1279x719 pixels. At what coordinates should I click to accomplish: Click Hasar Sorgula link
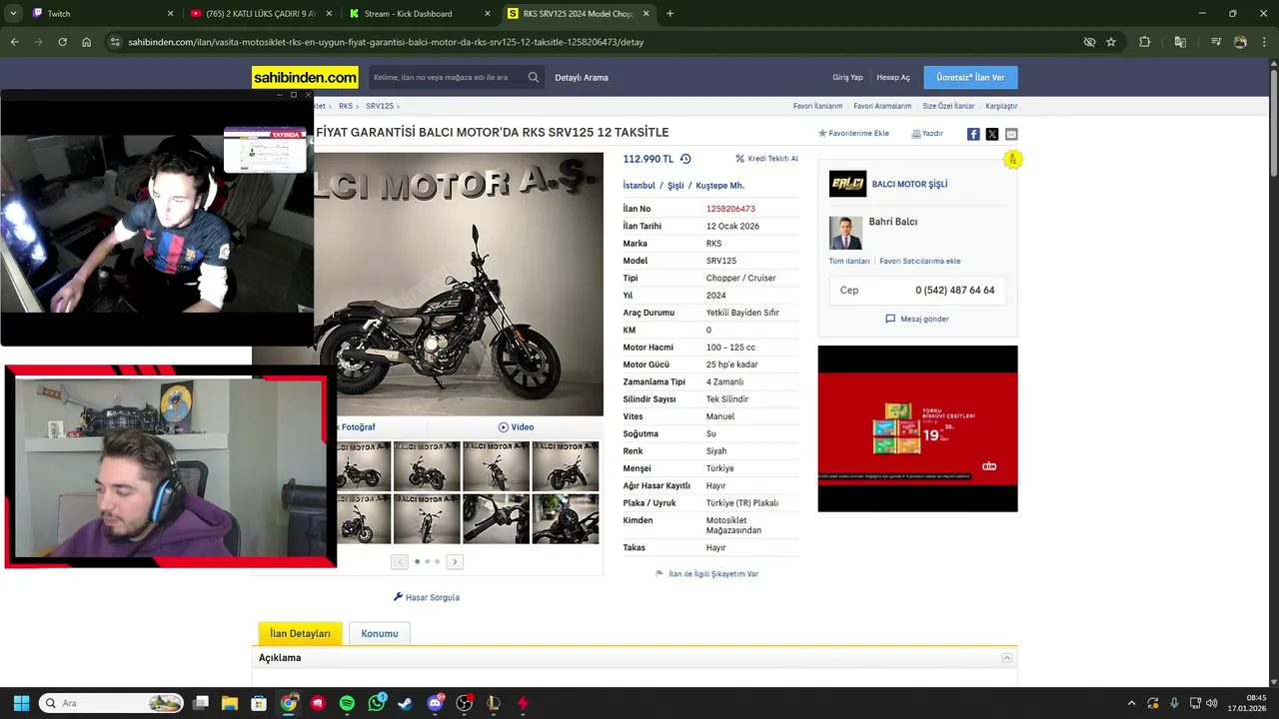click(x=427, y=597)
